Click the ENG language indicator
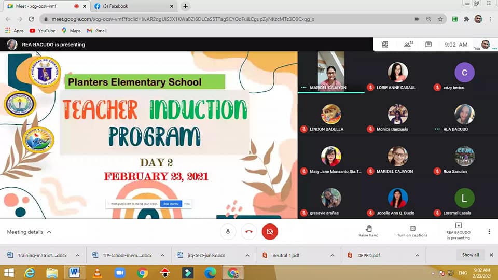The height and width of the screenshot is (280, 498). click(x=463, y=273)
